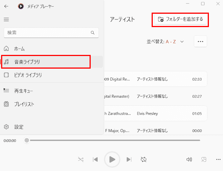This screenshot has height=171, width=223.
Task: Start playback with play button
Action: (x=112, y=160)
